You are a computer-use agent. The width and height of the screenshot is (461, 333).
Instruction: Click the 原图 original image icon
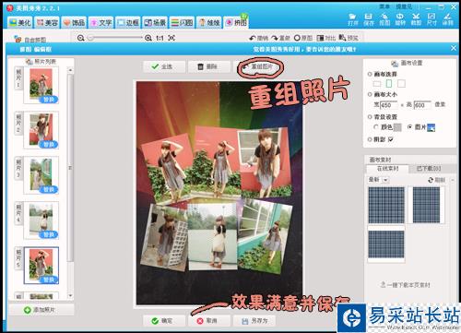[x=297, y=38]
